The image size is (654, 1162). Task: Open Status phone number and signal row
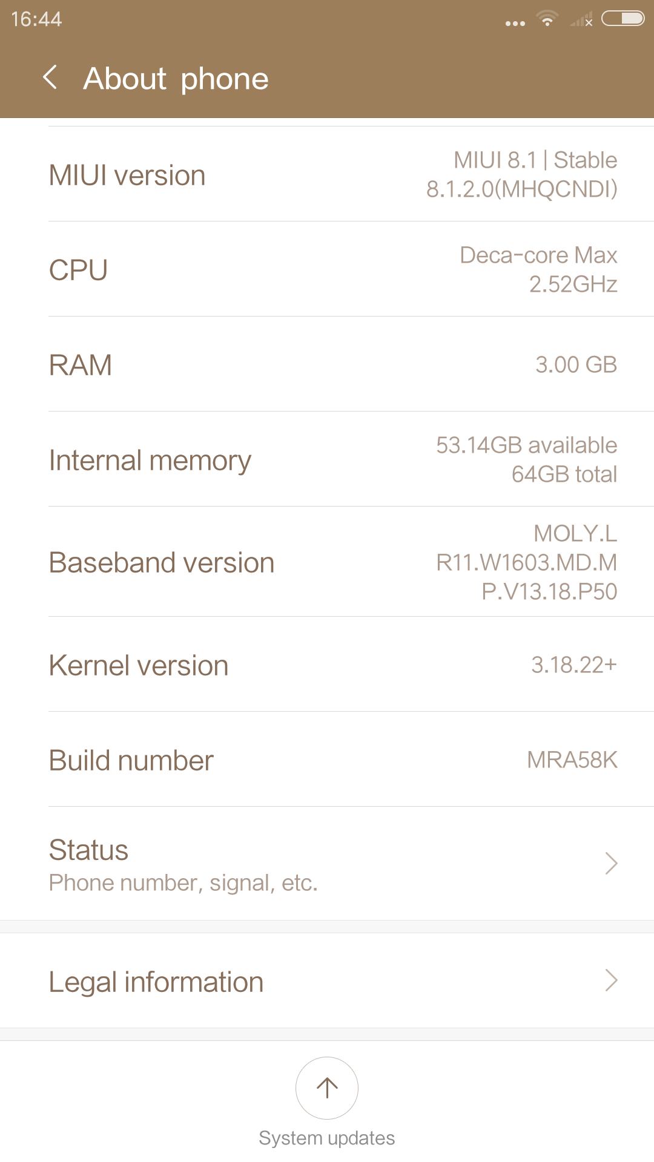pyautogui.click(x=327, y=864)
